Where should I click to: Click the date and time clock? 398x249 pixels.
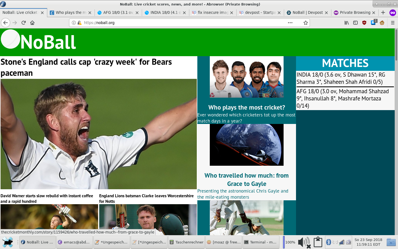368,242
